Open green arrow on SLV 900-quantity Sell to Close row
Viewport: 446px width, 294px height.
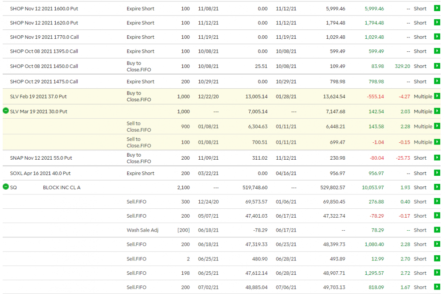coord(437,127)
